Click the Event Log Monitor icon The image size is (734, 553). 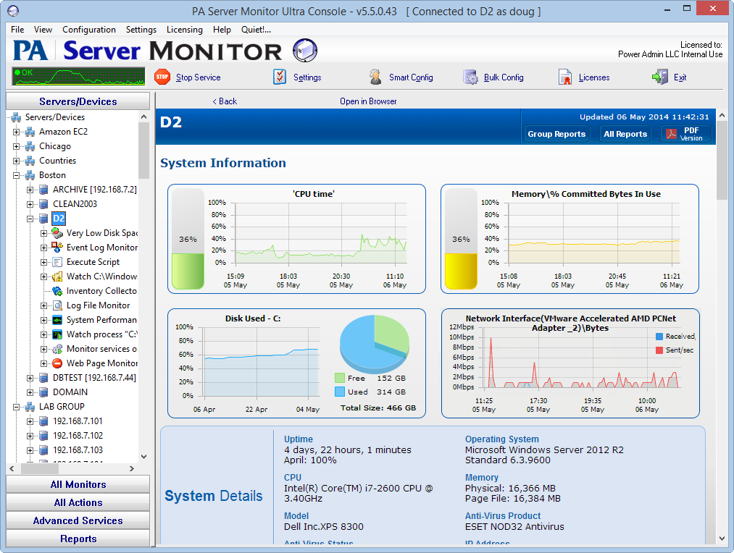click(x=57, y=248)
